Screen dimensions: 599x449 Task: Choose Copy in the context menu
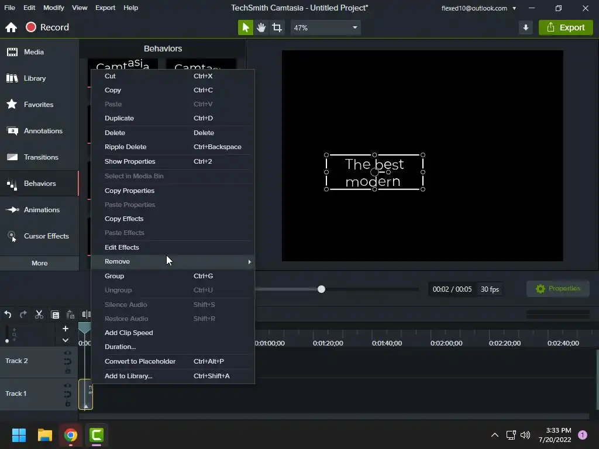pyautogui.click(x=173, y=90)
